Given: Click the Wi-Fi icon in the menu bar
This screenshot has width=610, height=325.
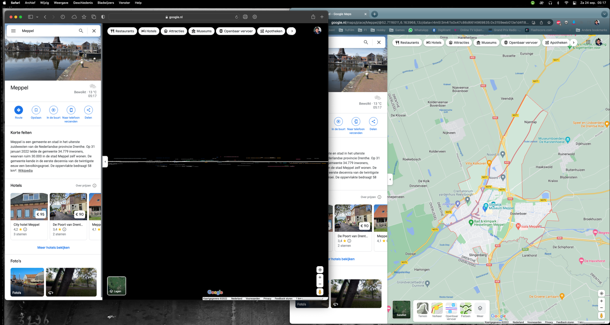Looking at the screenshot, I should [566, 3].
